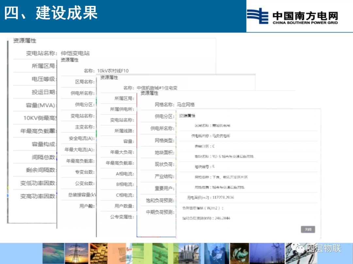Click the 年最大负荷 field label
This screenshot has height=264, width=353.
coord(122,152)
